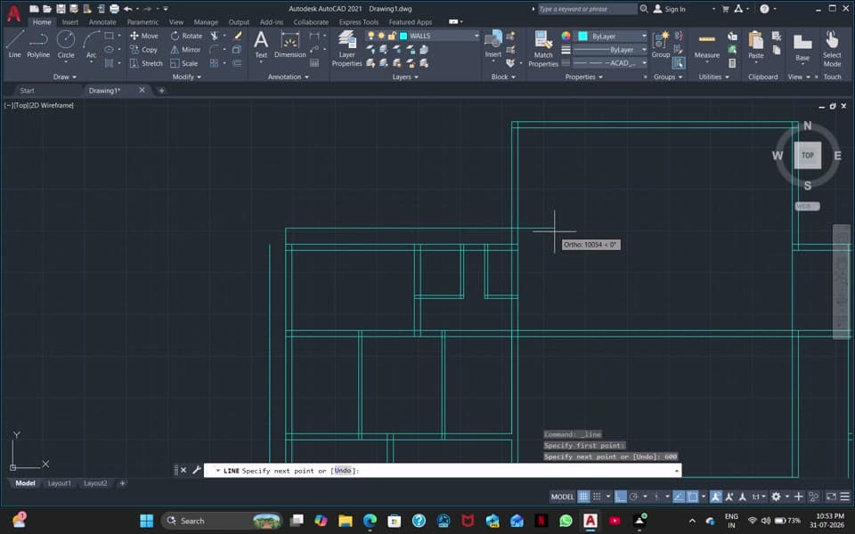Toggle the layer on/off lightbulb for WALLS
The width and height of the screenshot is (855, 534).
pos(370,36)
